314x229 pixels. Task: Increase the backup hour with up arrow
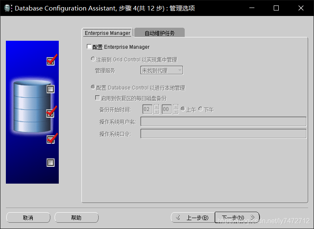(x=157, y=107)
